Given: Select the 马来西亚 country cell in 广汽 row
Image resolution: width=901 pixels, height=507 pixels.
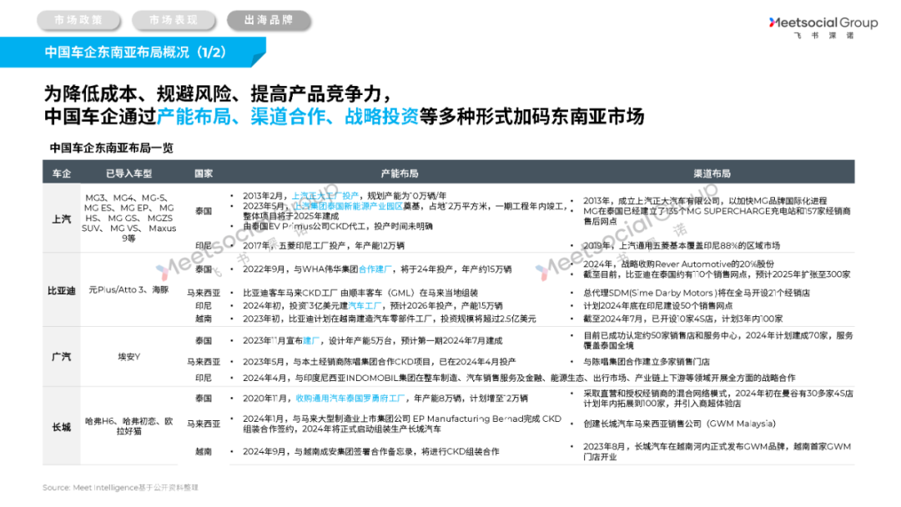Looking at the screenshot, I should coord(204,362).
